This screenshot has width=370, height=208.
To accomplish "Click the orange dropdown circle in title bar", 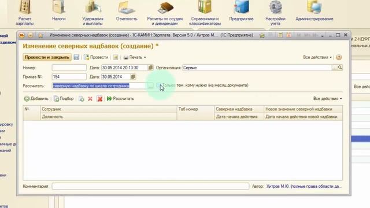I will click(x=31, y=35).
